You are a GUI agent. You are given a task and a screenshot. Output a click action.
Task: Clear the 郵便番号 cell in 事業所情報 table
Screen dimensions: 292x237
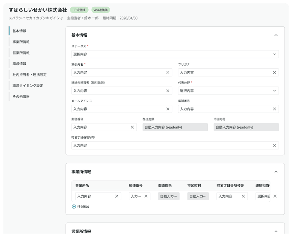146,196
